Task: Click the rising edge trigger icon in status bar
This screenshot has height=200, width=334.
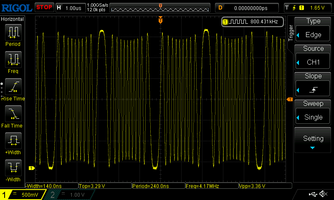Action: [x=294, y=8]
